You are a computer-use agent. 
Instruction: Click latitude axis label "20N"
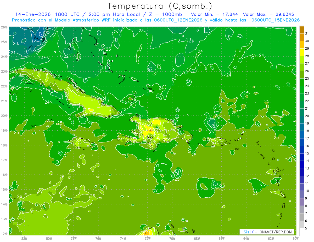[4, 116]
